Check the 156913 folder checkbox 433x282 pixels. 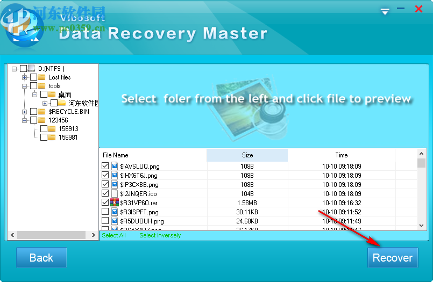pos(44,129)
